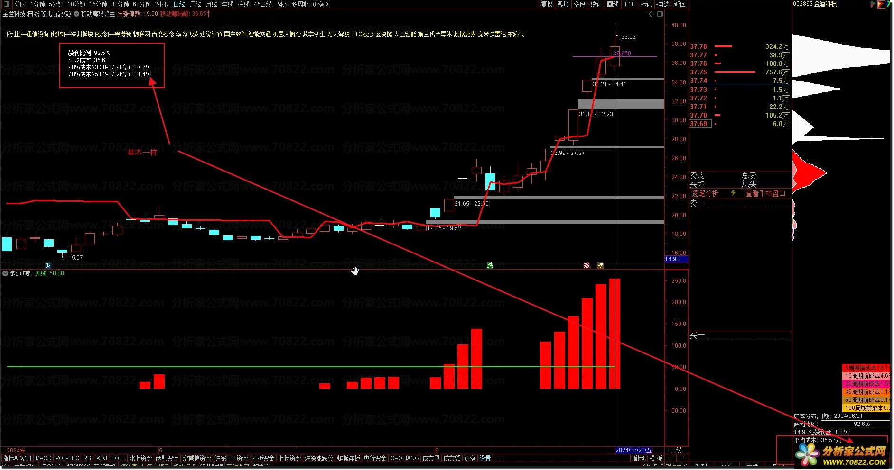Open the 统计 tool
Screen dimensions: 894x470
[x=596, y=4]
